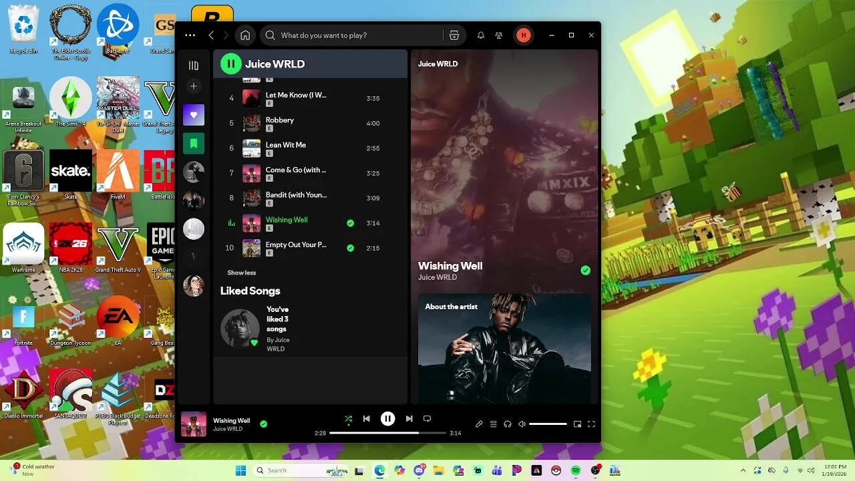Click Wishing Well title in player bar
The height and width of the screenshot is (481, 855).
[x=232, y=421]
